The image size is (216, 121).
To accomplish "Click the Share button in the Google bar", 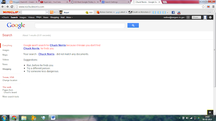I will coord(196,17).
